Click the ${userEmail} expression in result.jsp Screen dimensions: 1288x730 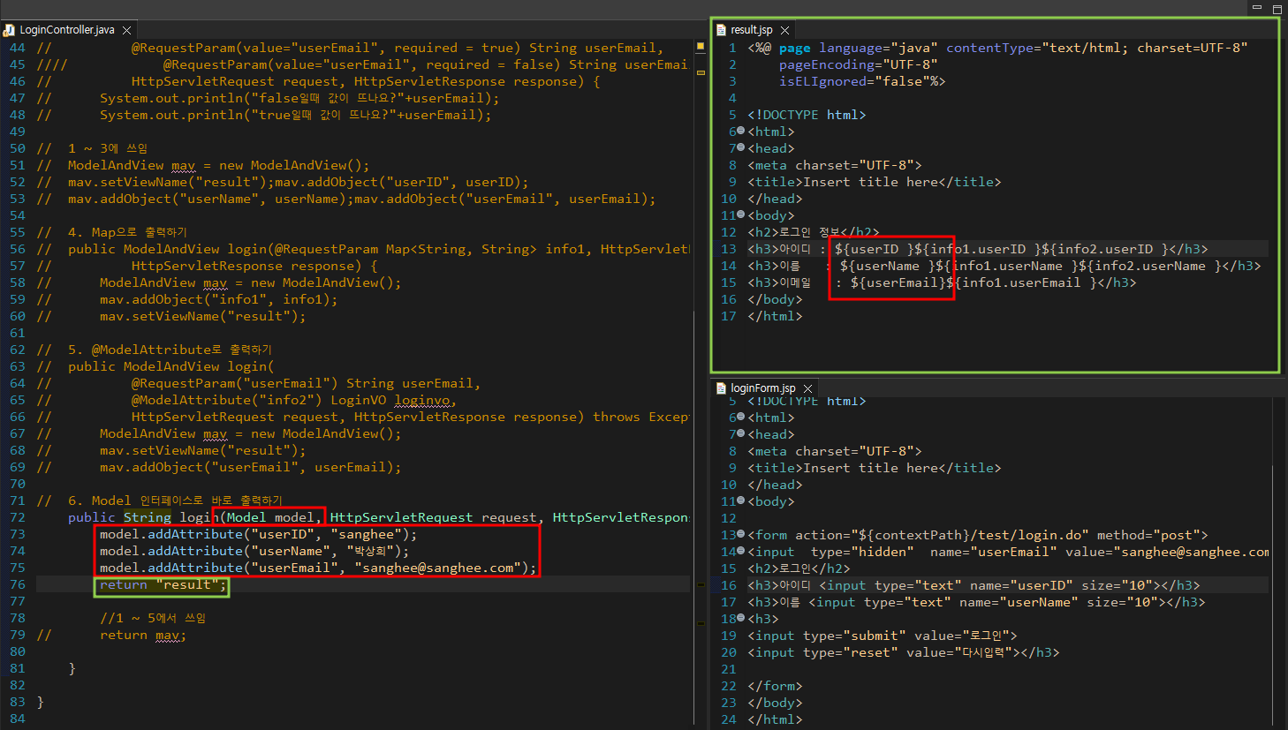(898, 282)
